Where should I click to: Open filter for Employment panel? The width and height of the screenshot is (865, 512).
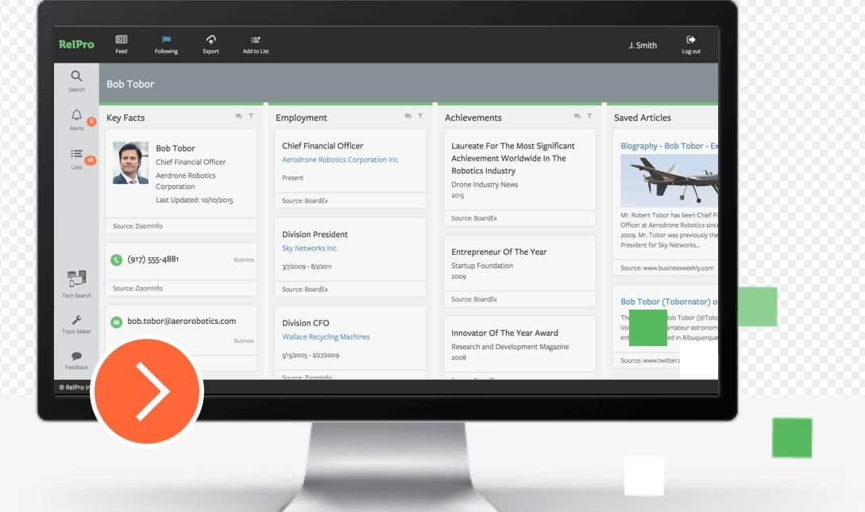pyautogui.click(x=420, y=117)
